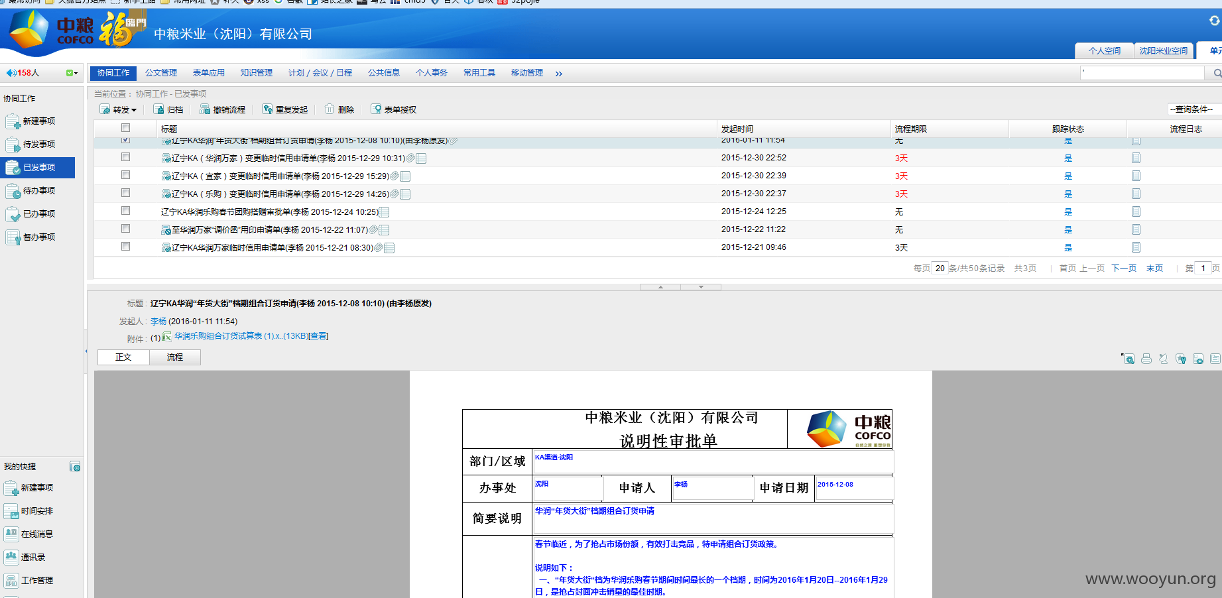1222x598 pixels.
Task: Expand the list pane with the down arrow splitter
Action: coord(701,287)
